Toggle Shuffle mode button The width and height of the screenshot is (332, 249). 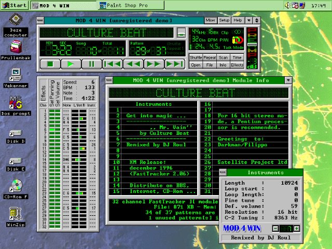coord(196,58)
